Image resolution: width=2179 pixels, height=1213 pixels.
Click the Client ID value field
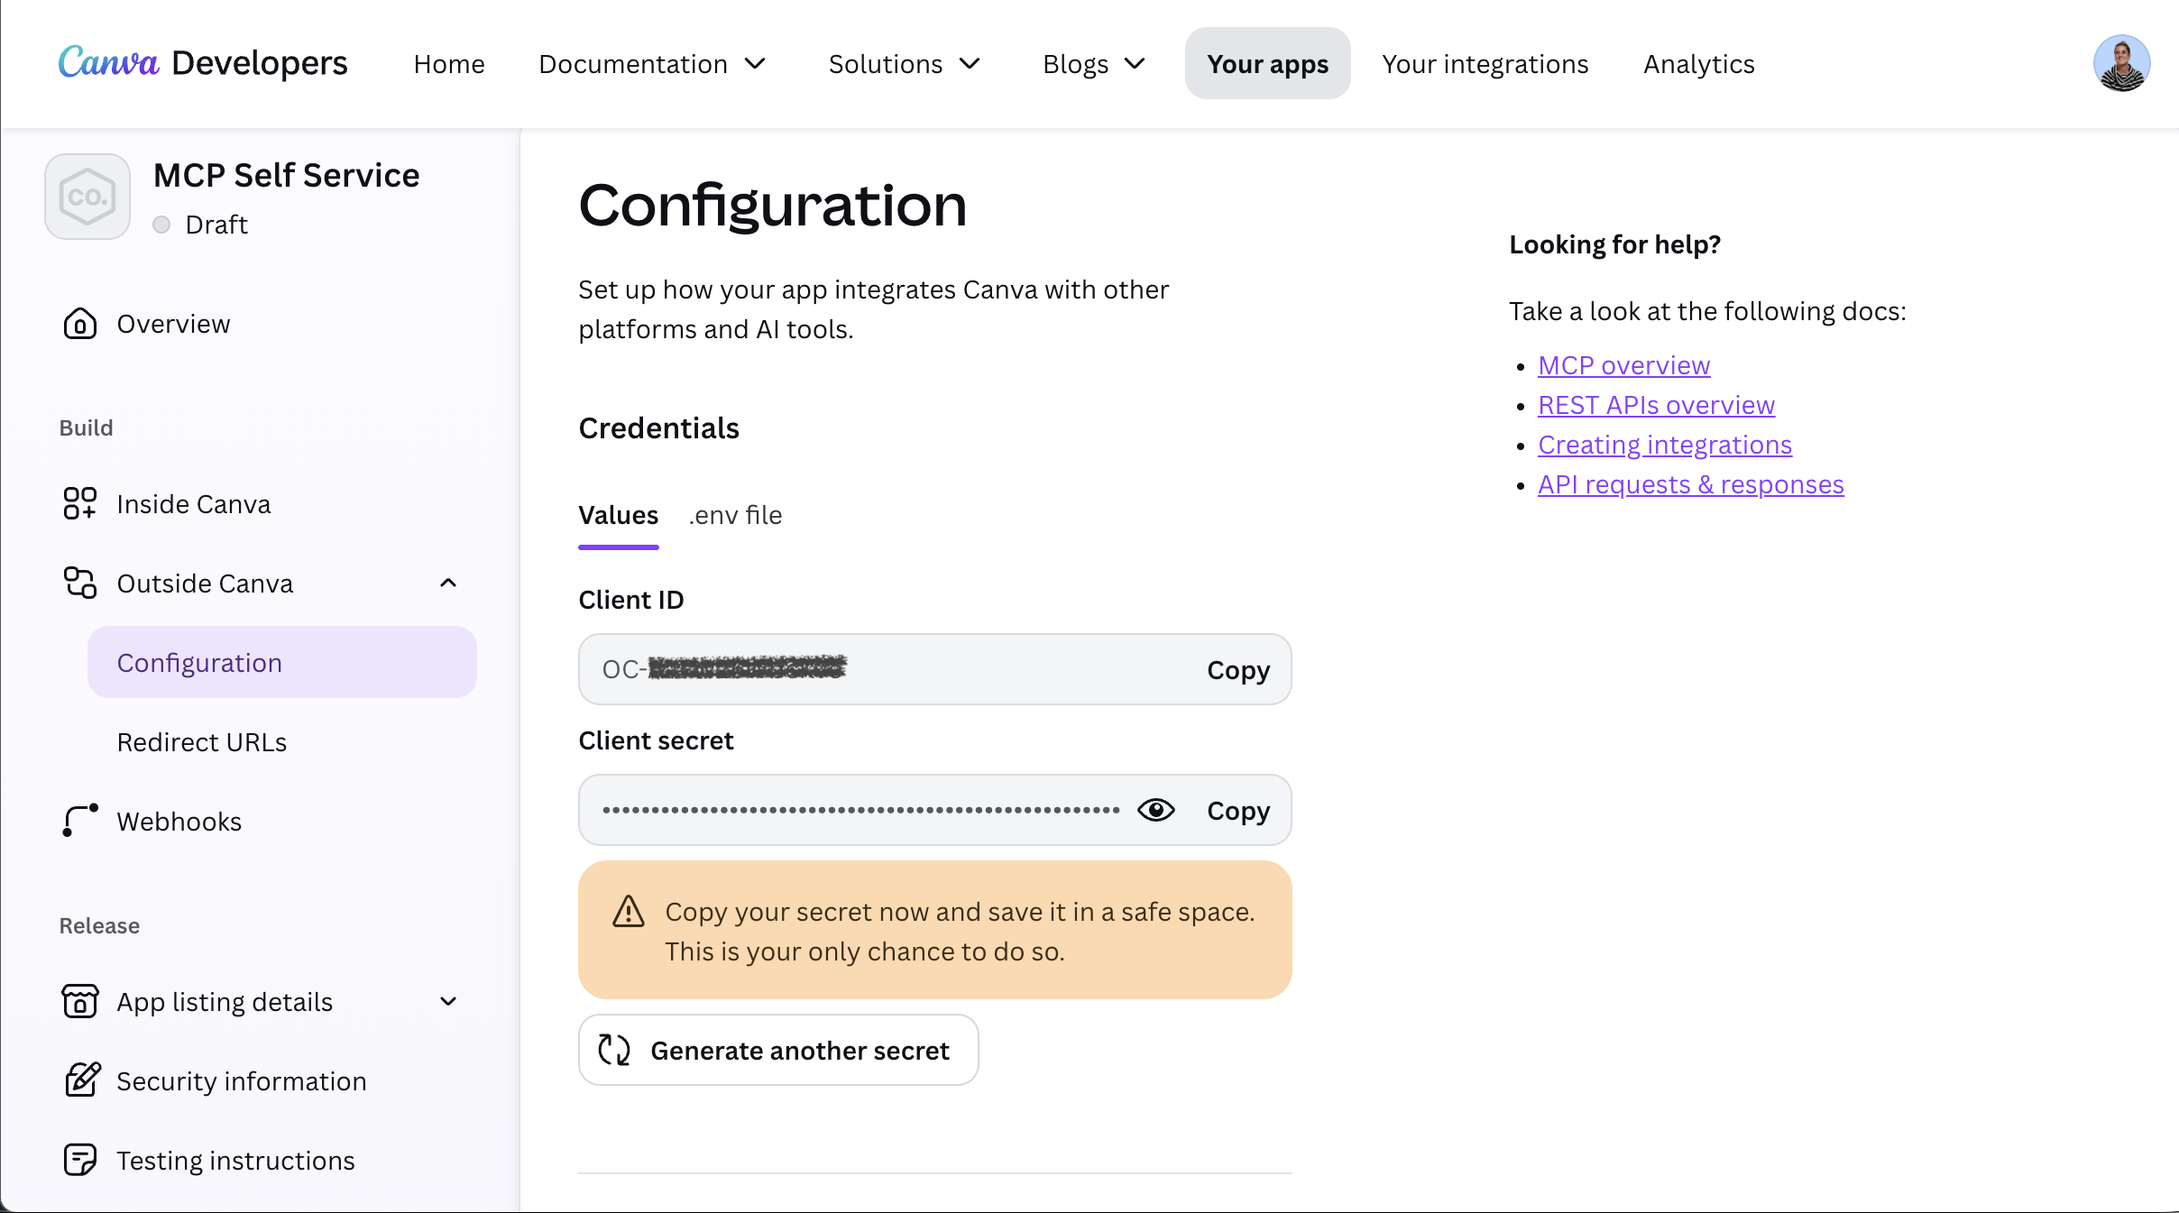pyautogui.click(x=934, y=670)
